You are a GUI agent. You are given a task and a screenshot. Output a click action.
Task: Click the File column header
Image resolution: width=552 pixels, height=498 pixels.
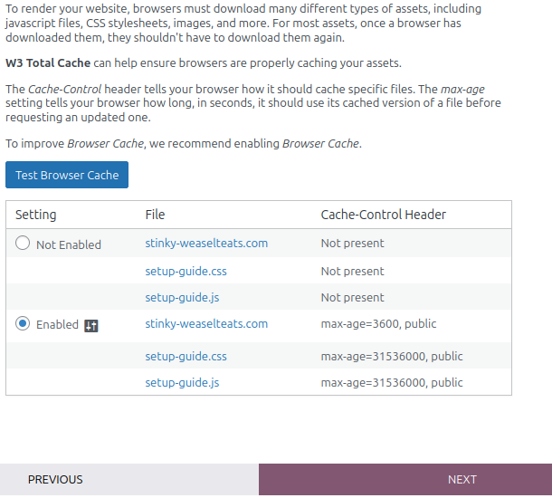[155, 215]
